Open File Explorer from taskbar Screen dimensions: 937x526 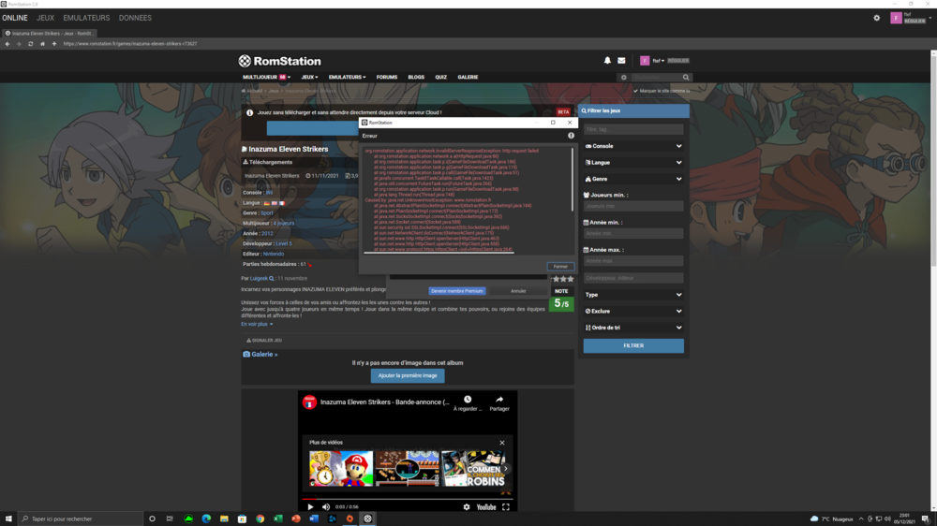(x=224, y=519)
